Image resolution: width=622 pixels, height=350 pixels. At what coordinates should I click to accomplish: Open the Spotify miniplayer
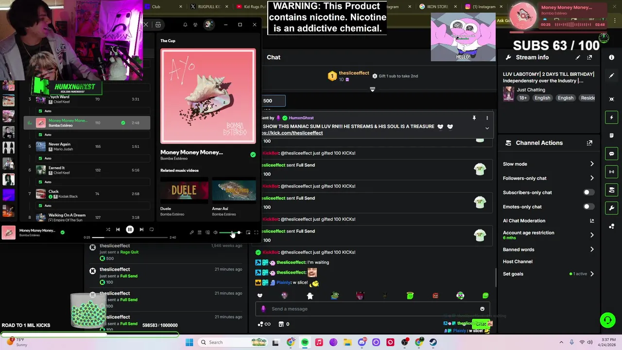pos(248,232)
